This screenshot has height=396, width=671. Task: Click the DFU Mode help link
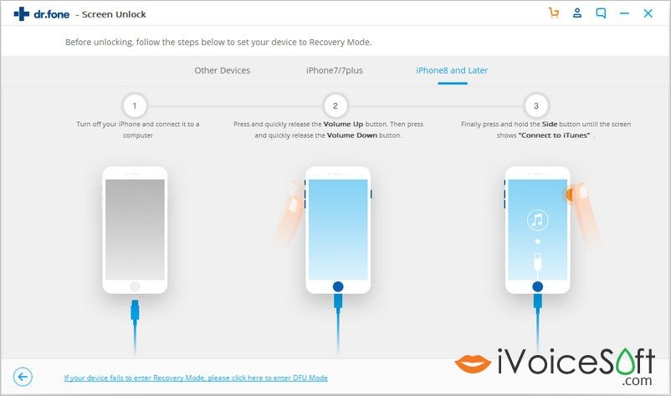pyautogui.click(x=196, y=378)
